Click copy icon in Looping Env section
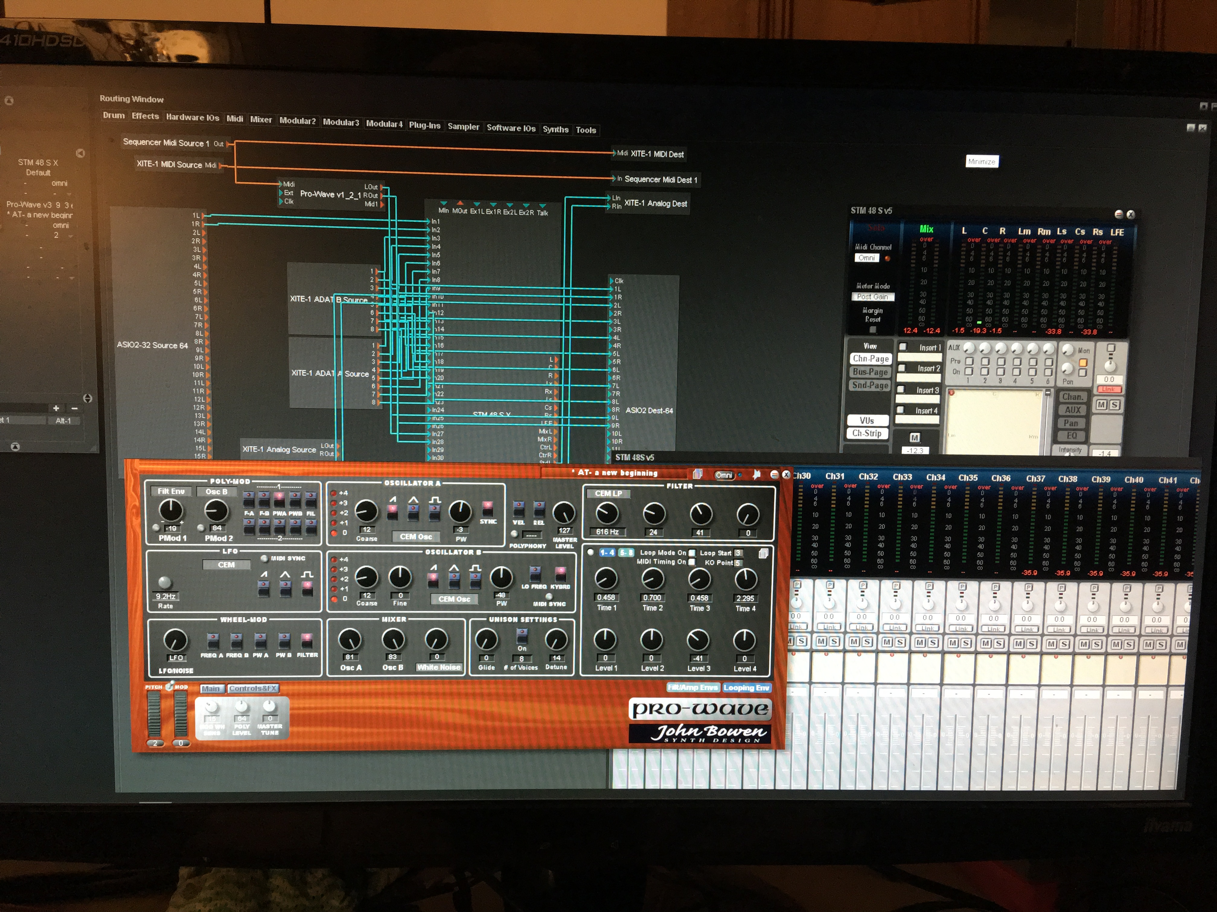The height and width of the screenshot is (912, 1217). pos(763,554)
